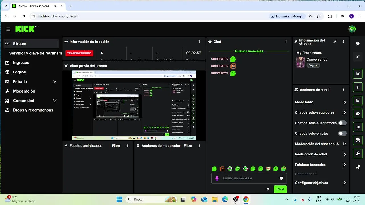Image resolution: width=365 pixels, height=205 pixels.
Task: Toggle the camera channel actions widget icon
Action: tap(358, 140)
